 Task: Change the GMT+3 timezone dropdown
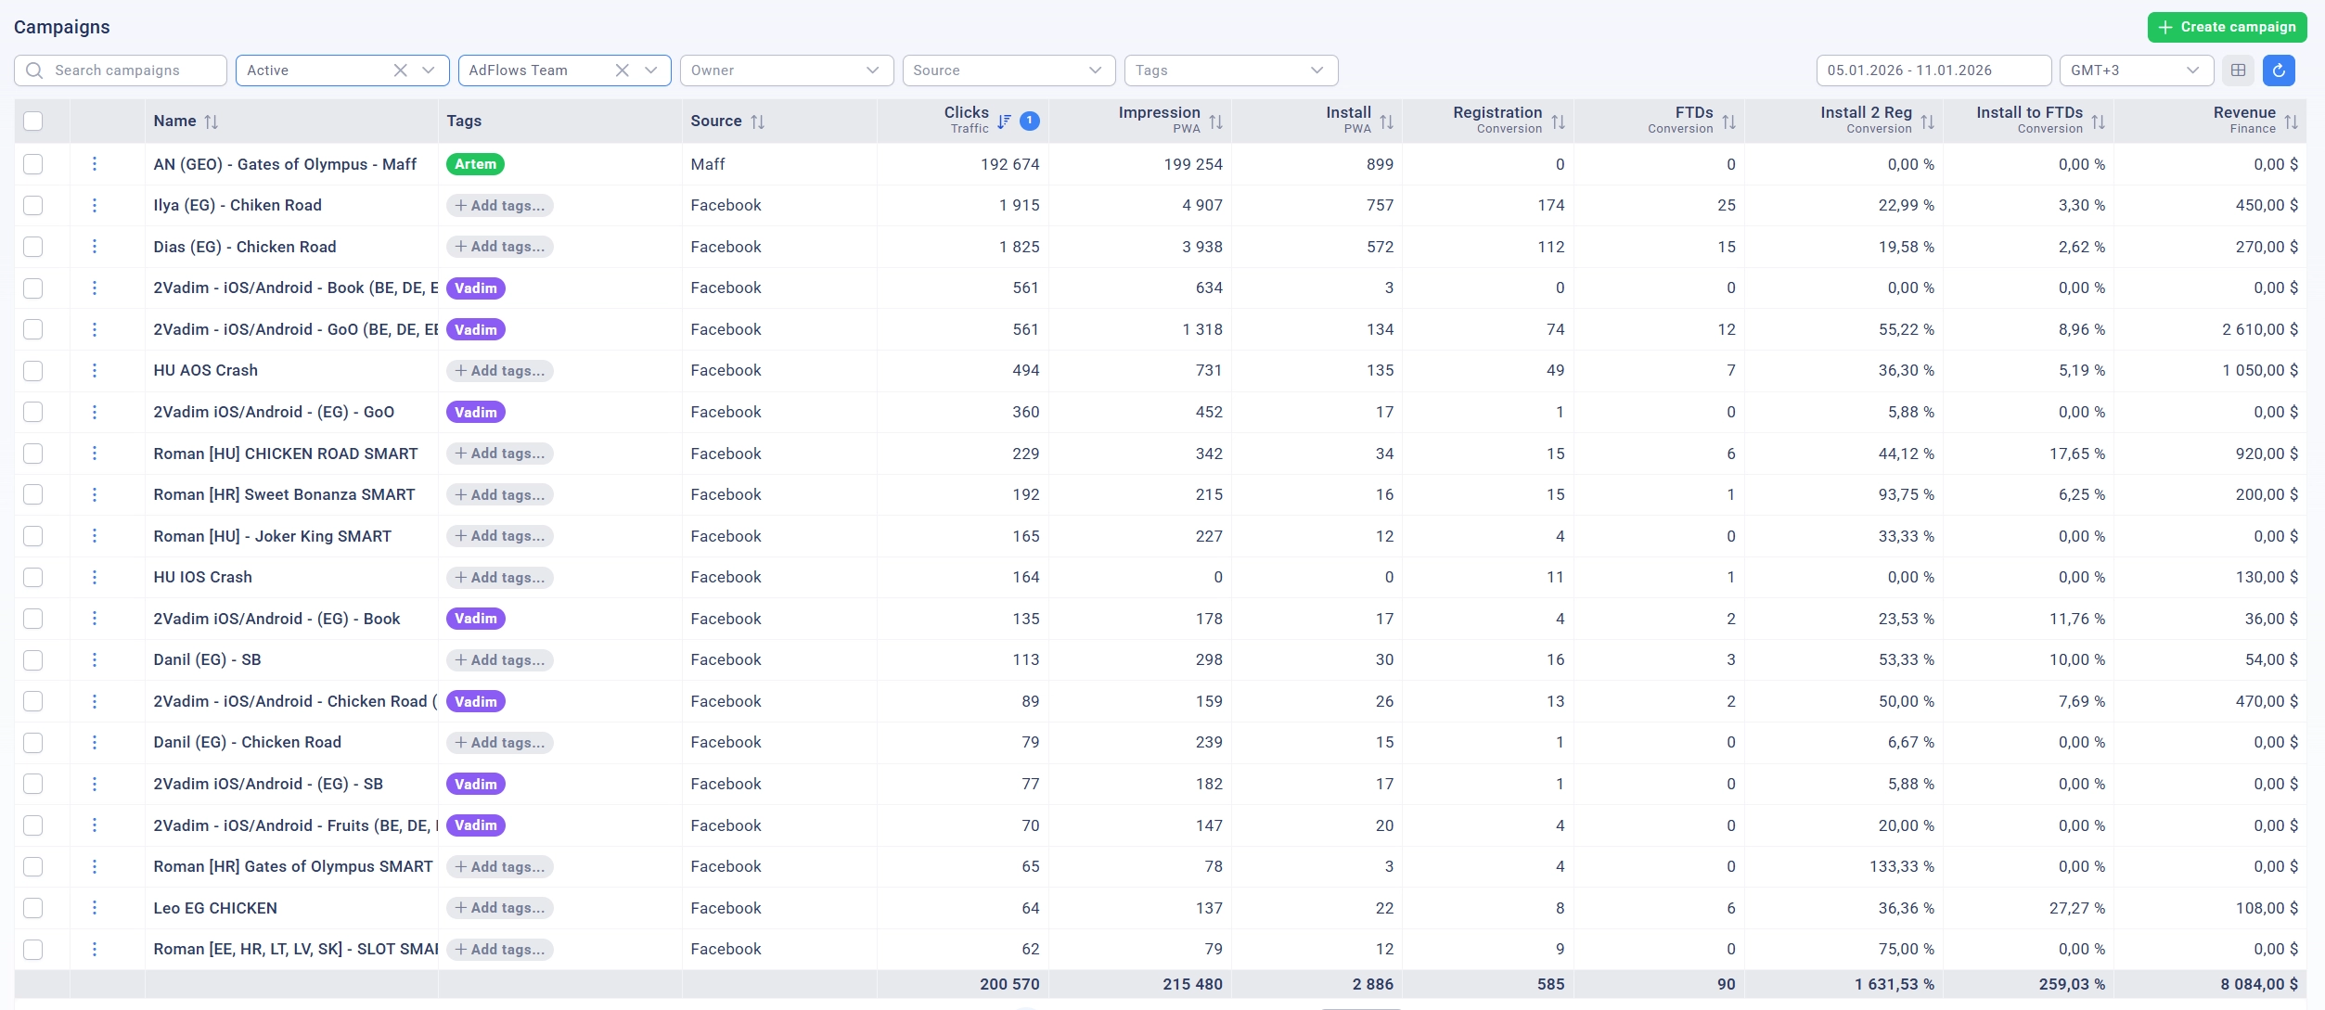[x=2136, y=70]
